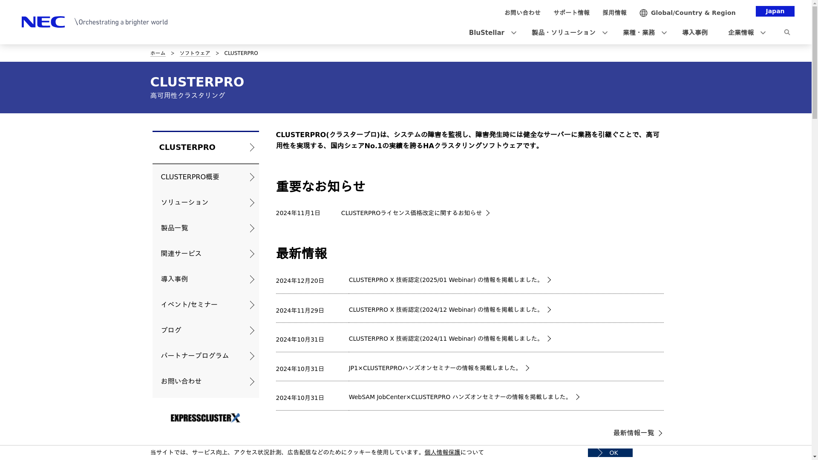Click the EXPRESSCLUSTER X banner logo
This screenshot has height=460, width=818.
205,418
